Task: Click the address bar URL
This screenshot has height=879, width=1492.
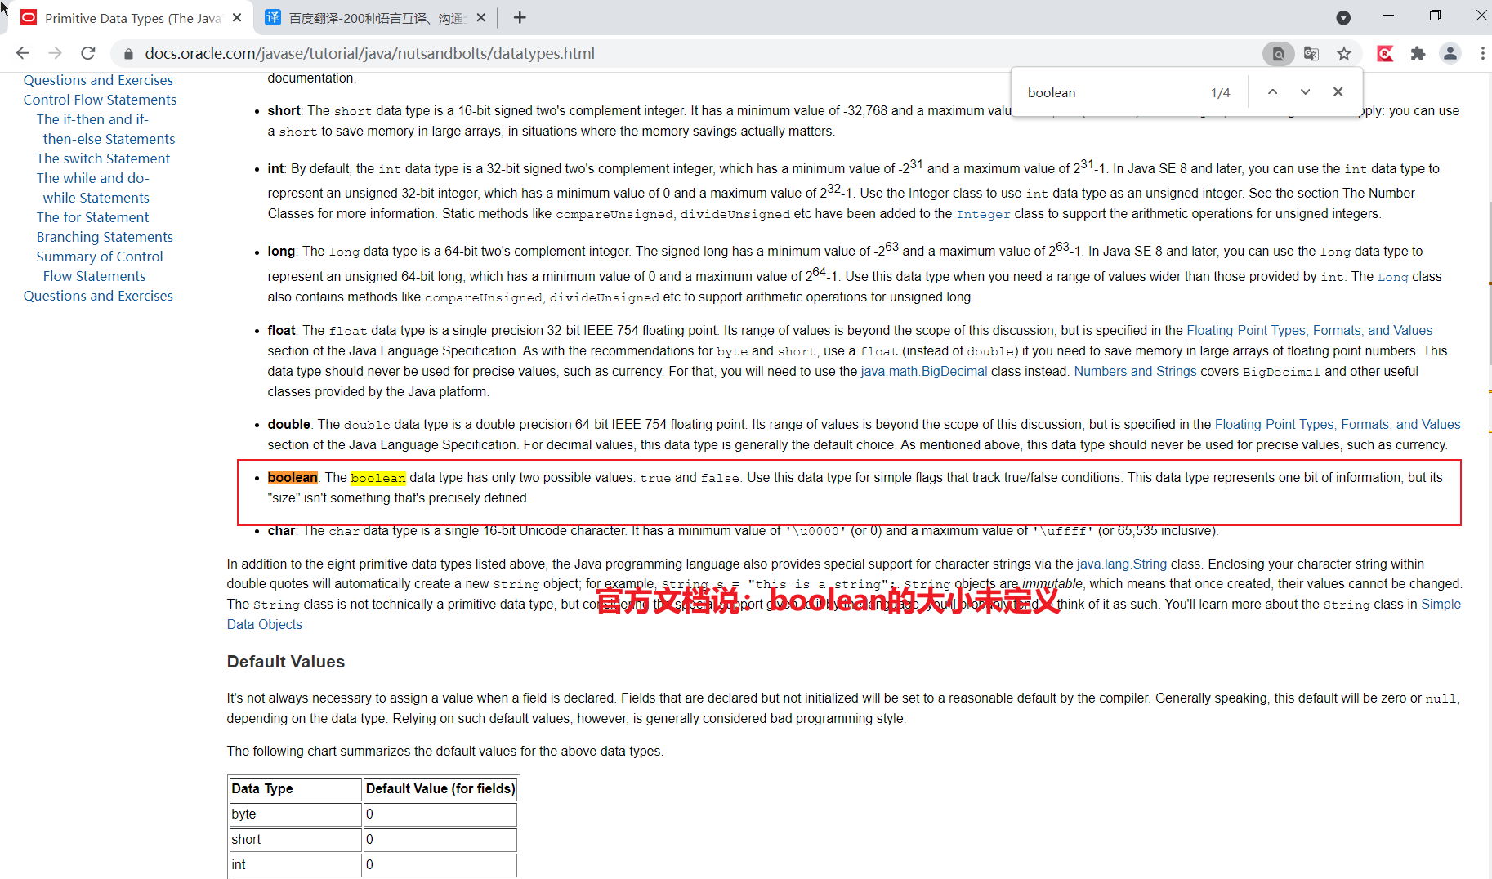Action: [369, 53]
